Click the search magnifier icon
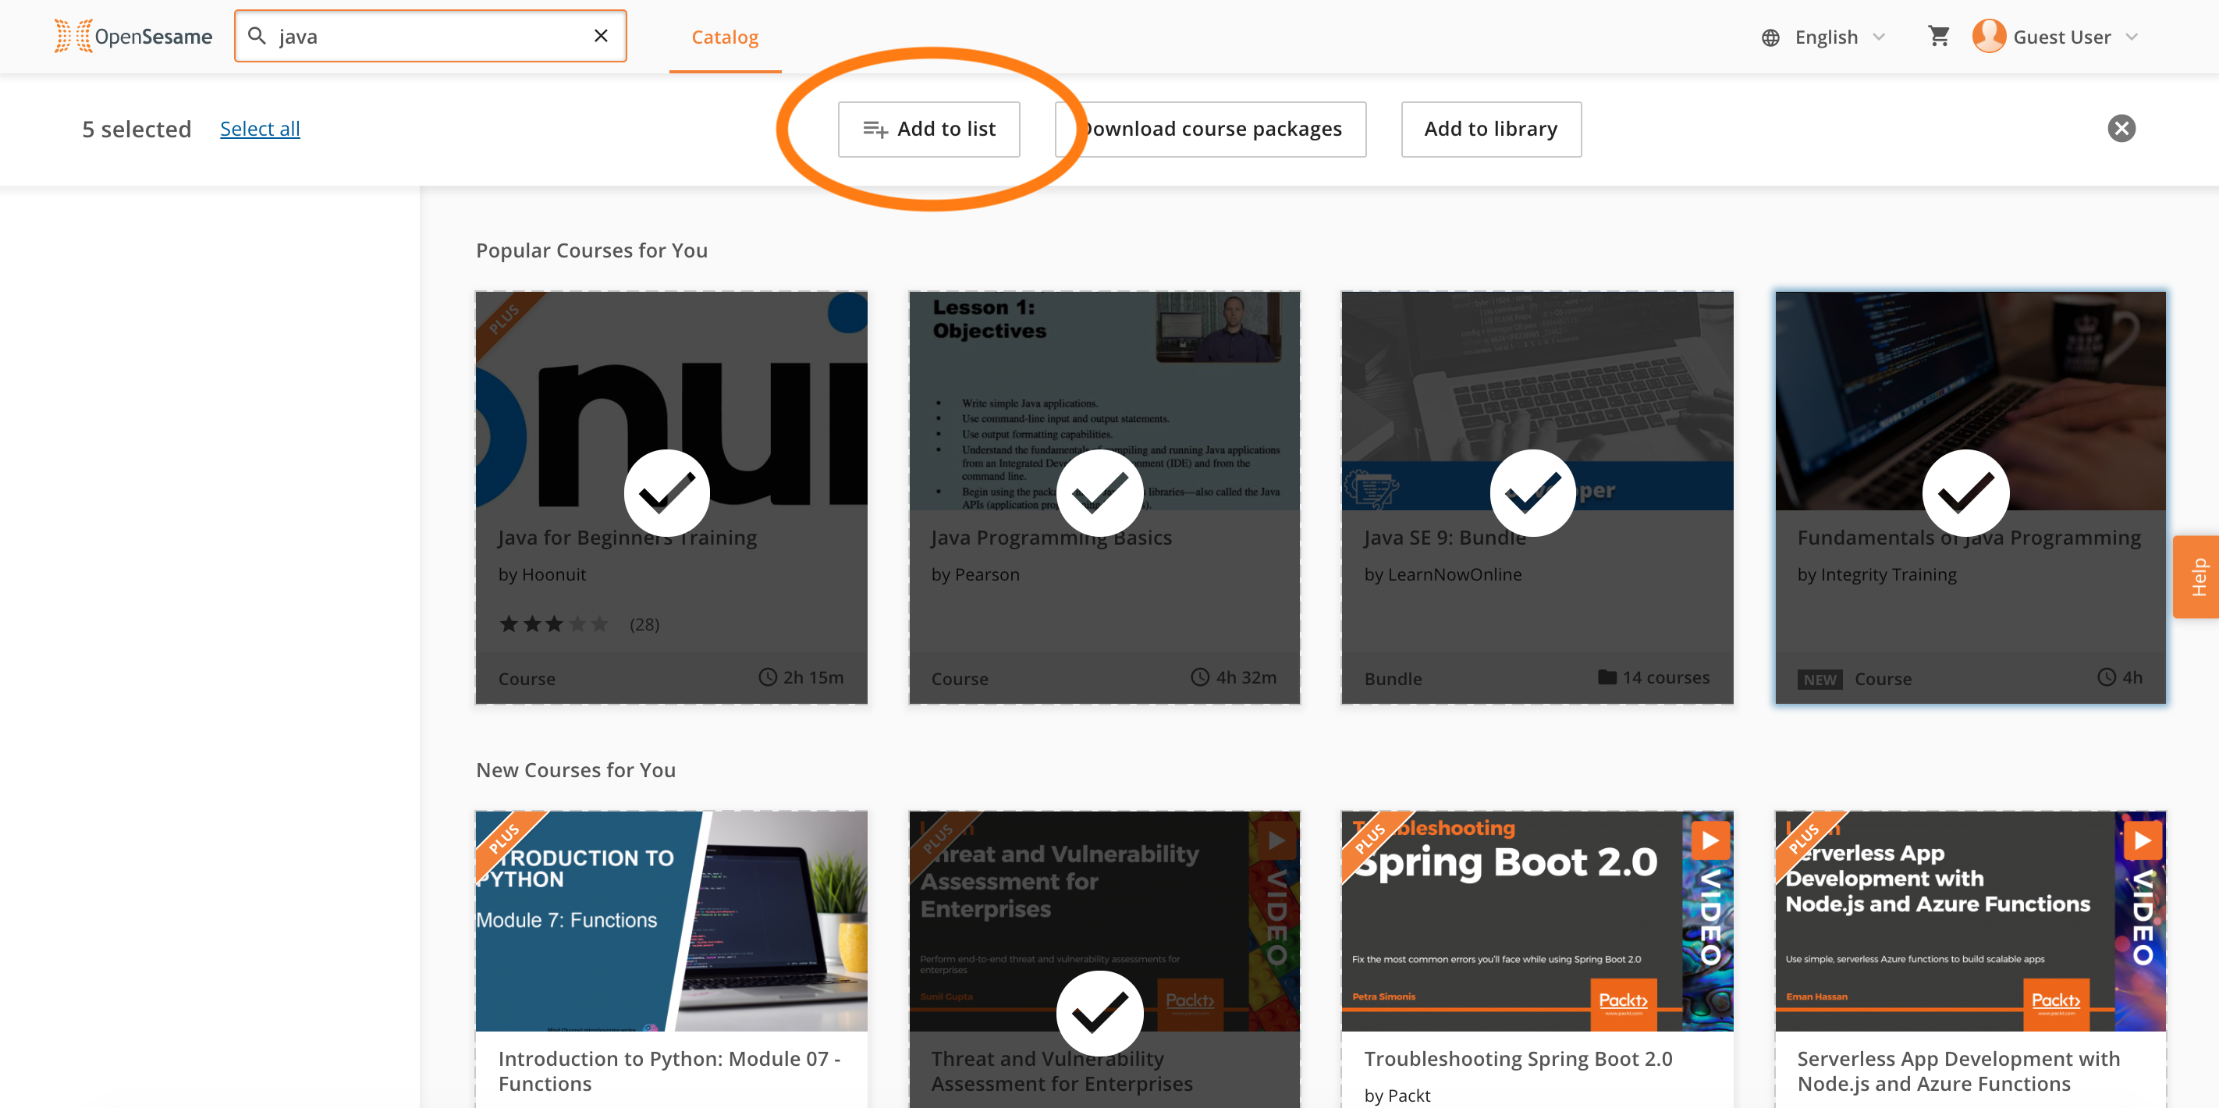Viewport: 2219px width, 1108px height. 257,36
